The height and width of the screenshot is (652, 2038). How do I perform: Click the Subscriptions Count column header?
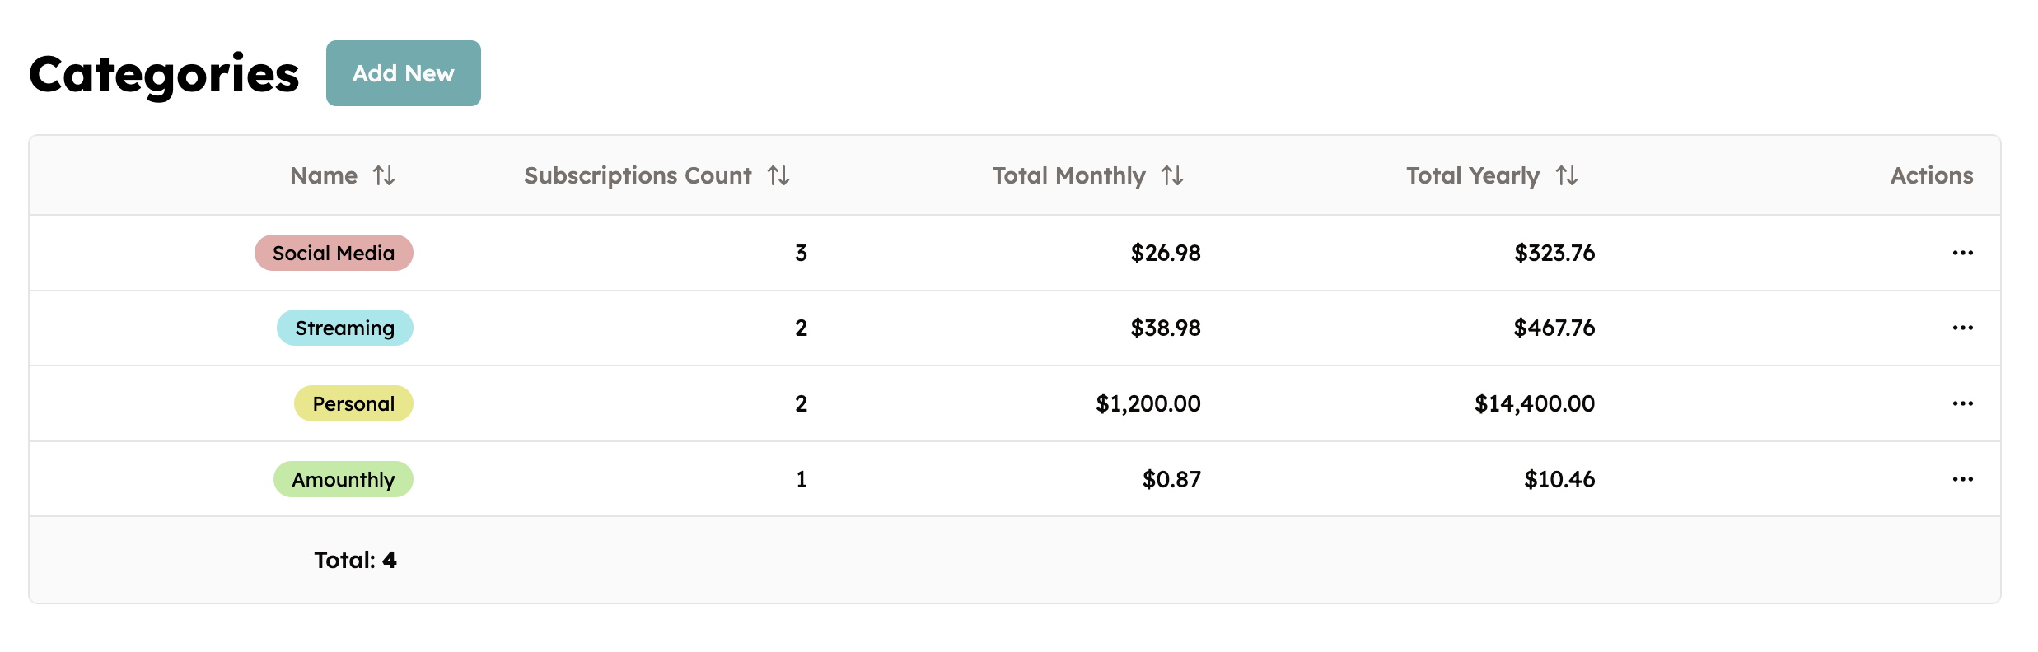coord(638,175)
